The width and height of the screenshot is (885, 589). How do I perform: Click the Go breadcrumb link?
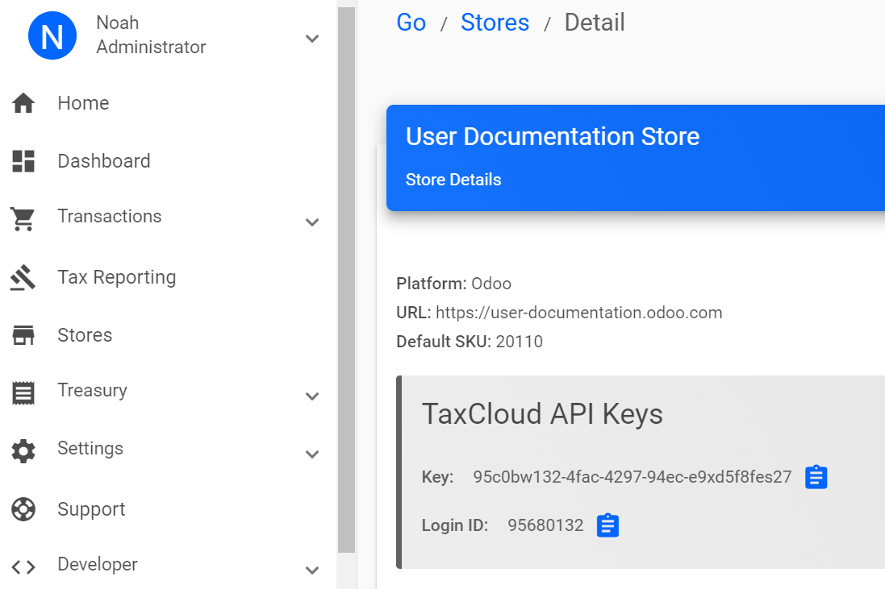point(411,23)
